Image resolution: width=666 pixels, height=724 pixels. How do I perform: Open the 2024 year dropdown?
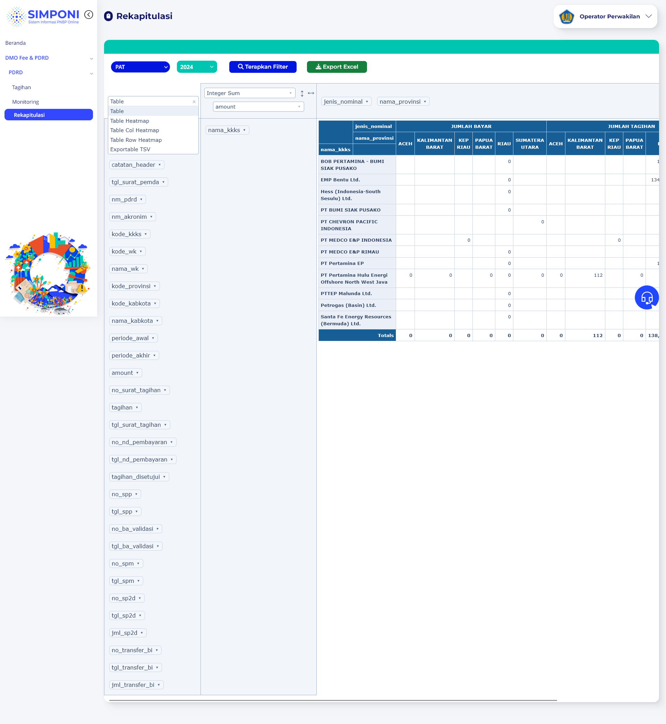(197, 67)
